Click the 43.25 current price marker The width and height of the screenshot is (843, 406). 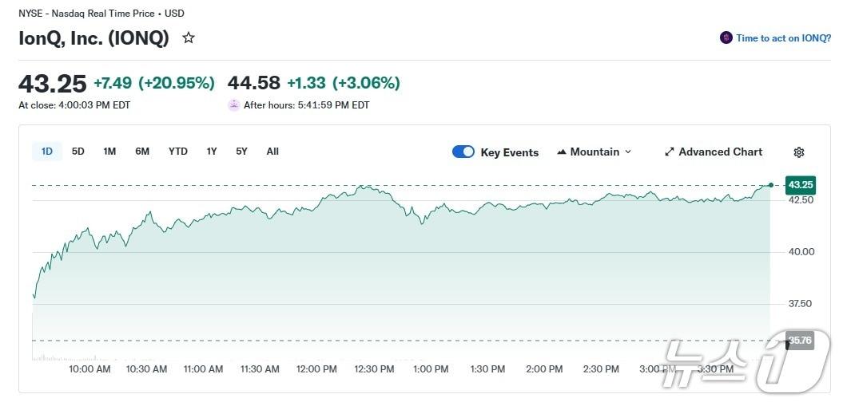[x=800, y=184]
